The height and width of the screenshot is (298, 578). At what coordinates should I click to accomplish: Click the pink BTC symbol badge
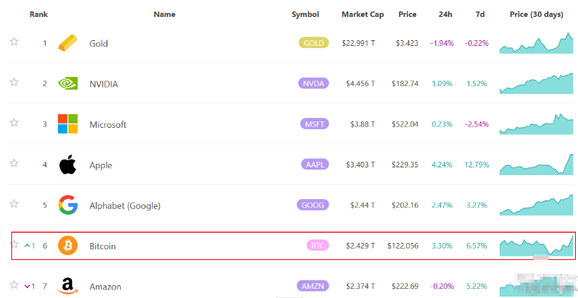click(317, 246)
